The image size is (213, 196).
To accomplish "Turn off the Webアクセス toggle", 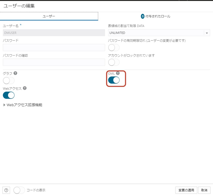I will coord(9,95).
